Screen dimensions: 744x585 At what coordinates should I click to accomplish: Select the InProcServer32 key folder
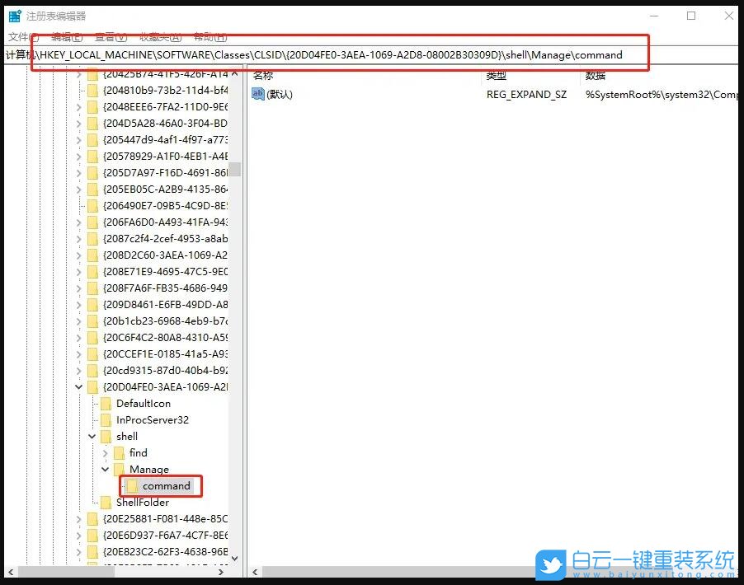point(152,419)
